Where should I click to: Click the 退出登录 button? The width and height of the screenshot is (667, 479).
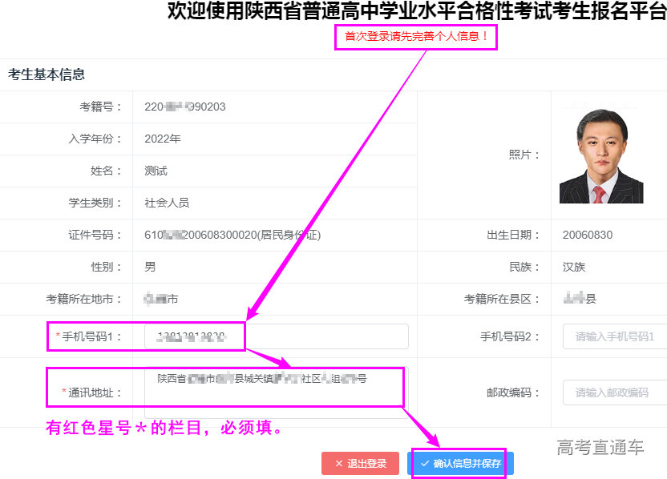(x=360, y=464)
